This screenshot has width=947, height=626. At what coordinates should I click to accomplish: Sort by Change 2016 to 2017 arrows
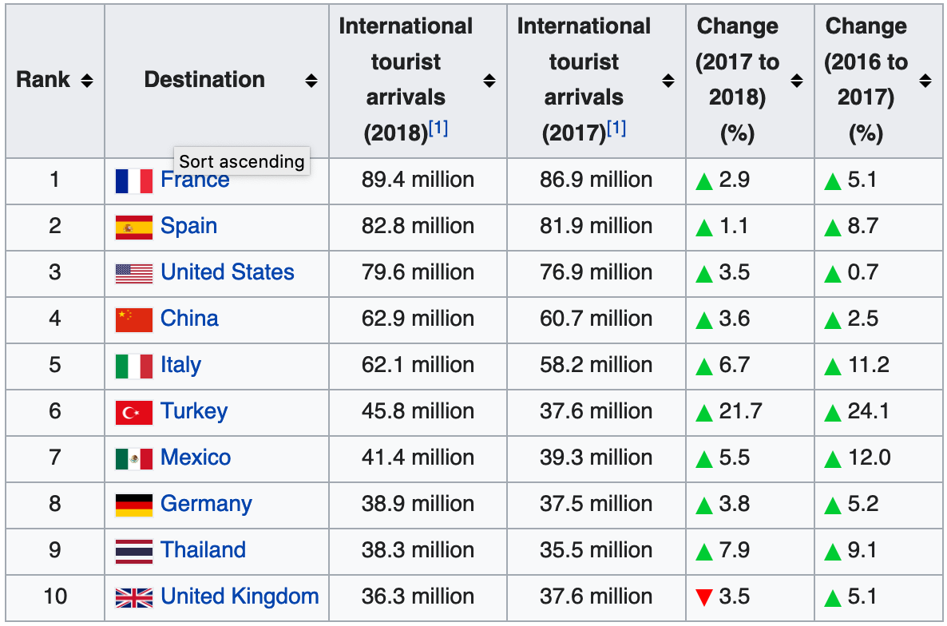(x=925, y=81)
